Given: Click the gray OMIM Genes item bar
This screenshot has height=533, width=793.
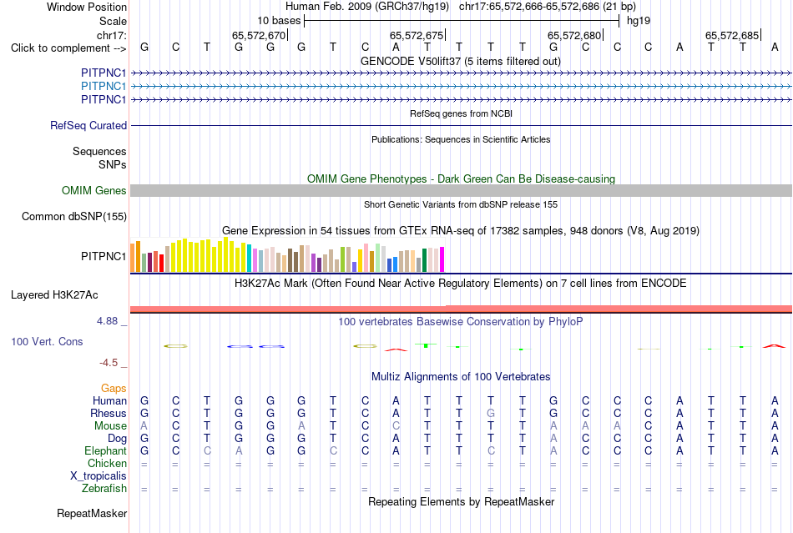Looking at the screenshot, I should click(x=462, y=190).
